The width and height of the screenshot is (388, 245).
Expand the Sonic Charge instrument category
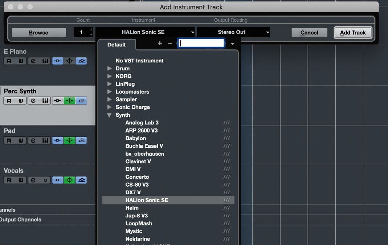pos(109,107)
